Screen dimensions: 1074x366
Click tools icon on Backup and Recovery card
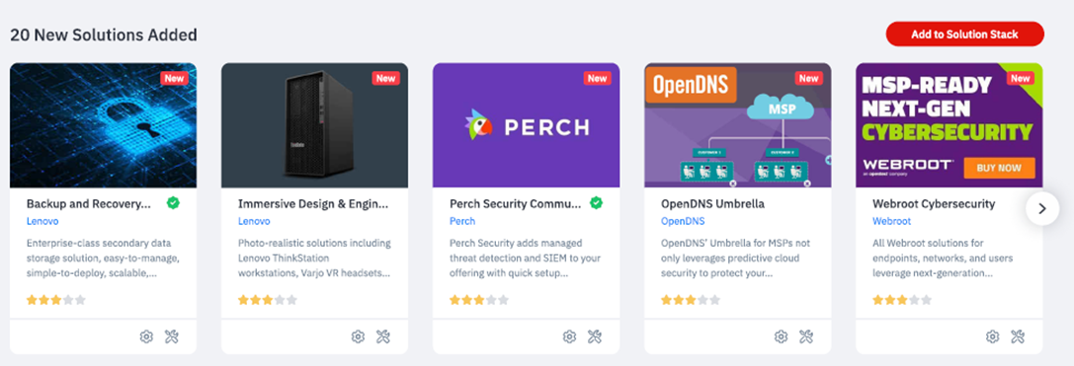point(171,336)
